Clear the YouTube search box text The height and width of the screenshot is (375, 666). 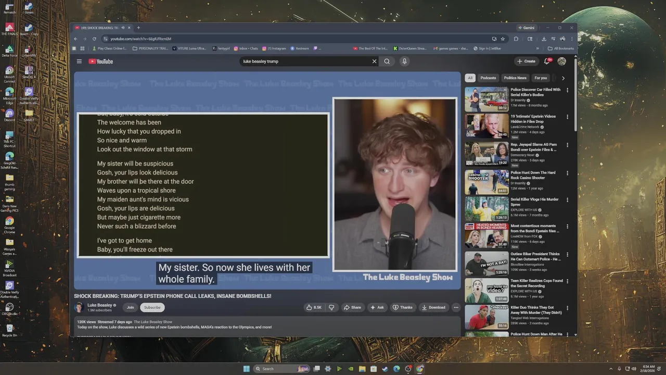click(374, 61)
